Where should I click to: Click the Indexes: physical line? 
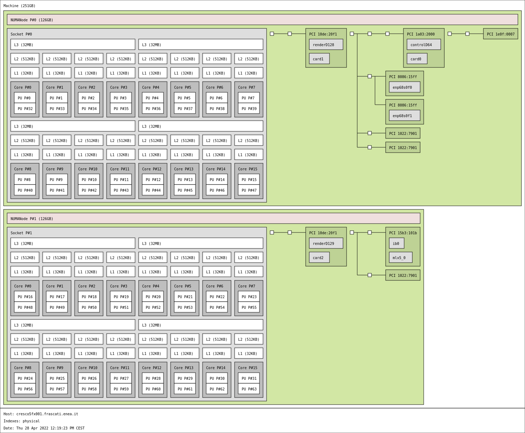pyautogui.click(x=22, y=421)
